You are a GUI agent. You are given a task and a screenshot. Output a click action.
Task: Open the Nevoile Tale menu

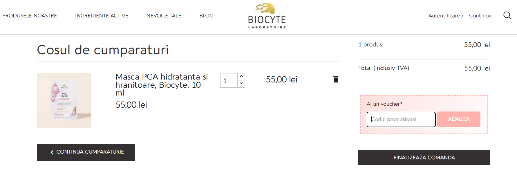click(164, 15)
